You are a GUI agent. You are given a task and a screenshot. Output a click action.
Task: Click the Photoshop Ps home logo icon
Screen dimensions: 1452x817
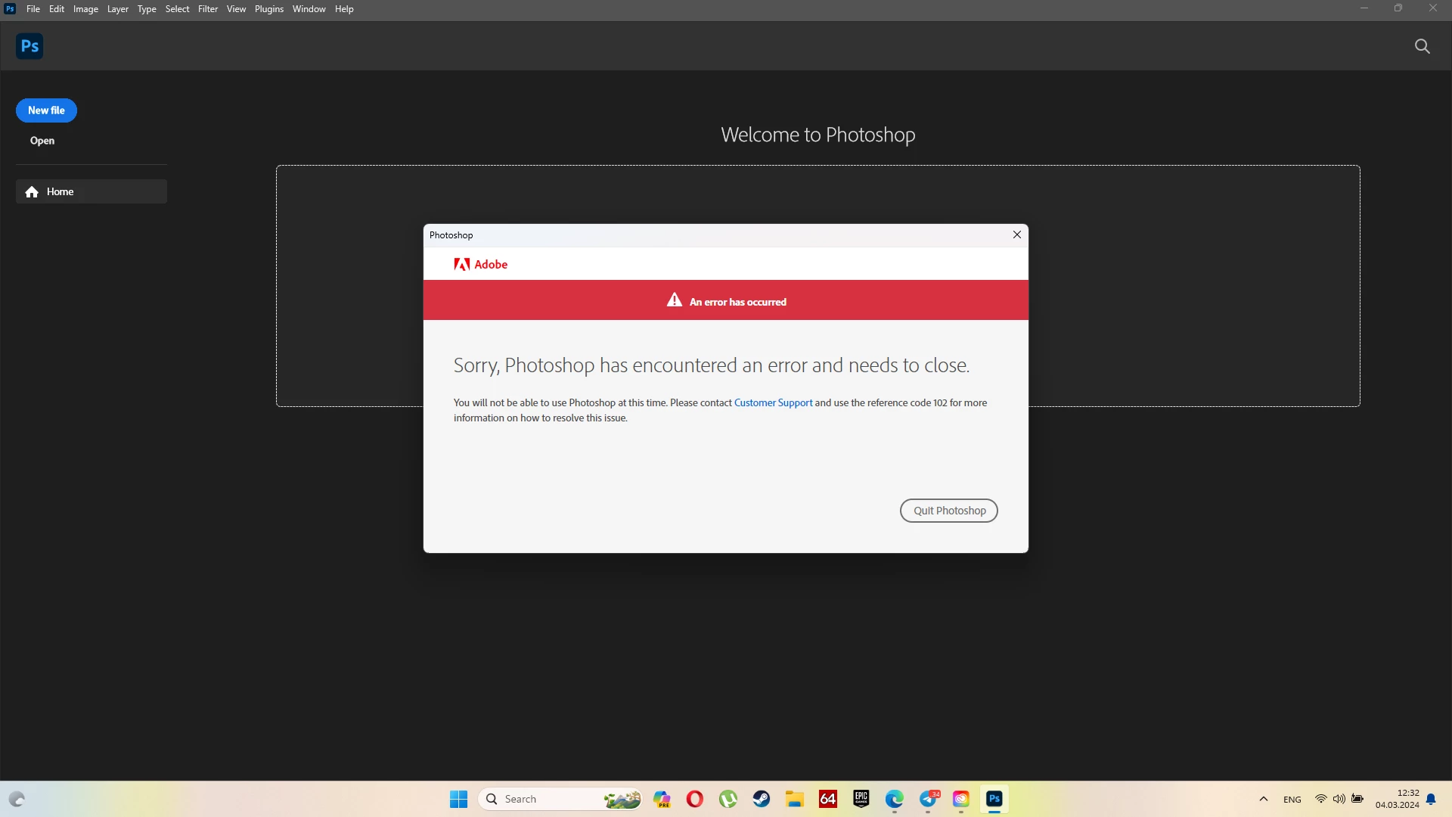point(29,46)
